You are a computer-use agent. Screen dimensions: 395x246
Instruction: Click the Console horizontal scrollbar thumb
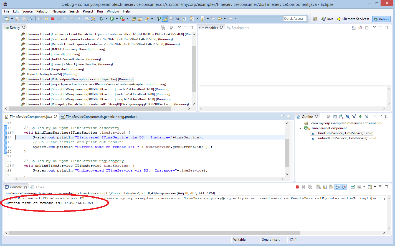click(x=155, y=233)
